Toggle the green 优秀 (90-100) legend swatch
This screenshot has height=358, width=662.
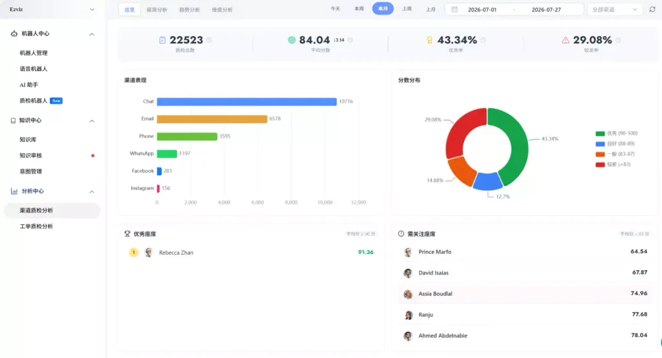[600, 133]
